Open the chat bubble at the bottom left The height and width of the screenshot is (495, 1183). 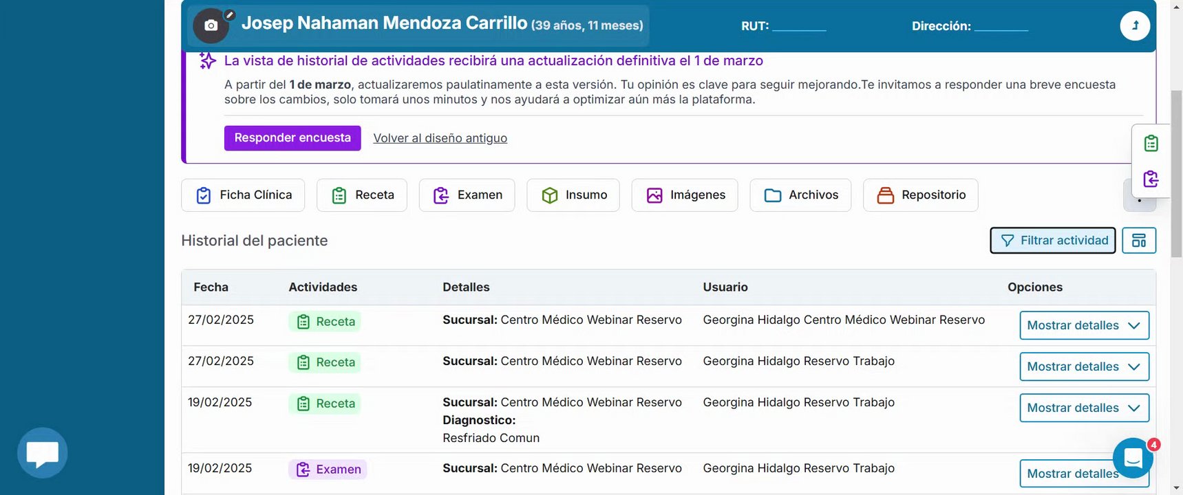coord(43,453)
